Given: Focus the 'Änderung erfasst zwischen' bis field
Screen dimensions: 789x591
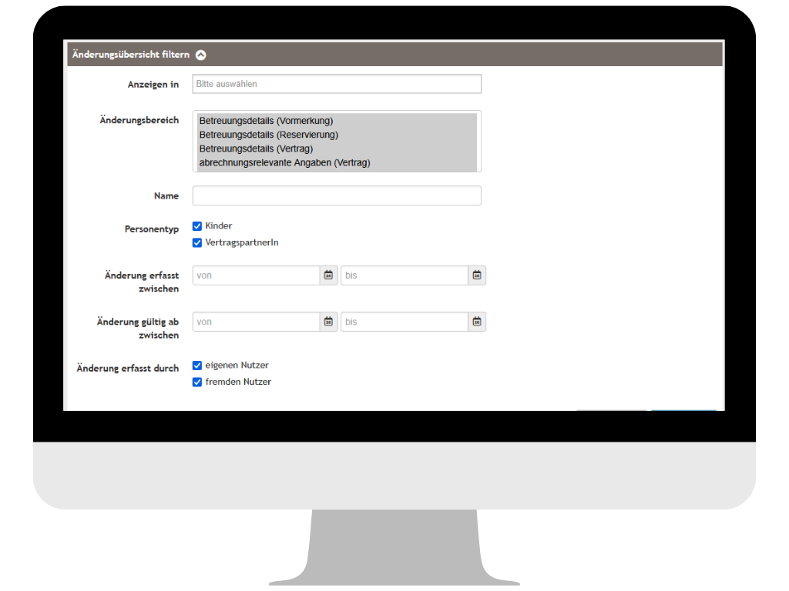Looking at the screenshot, I should tap(405, 275).
